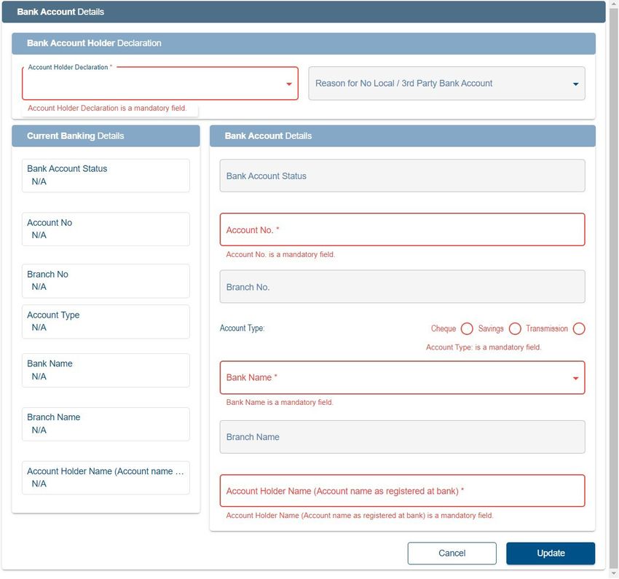Click the vertical scrollbar down arrow
The width and height of the screenshot is (619, 579).
614,573
